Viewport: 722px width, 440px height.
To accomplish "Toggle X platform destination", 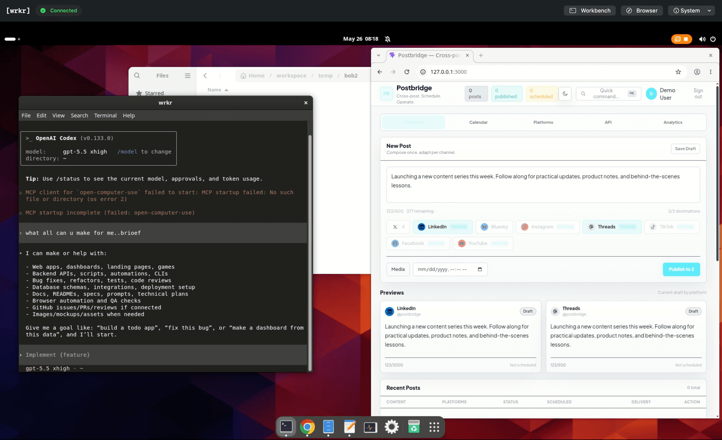I will click(398, 227).
